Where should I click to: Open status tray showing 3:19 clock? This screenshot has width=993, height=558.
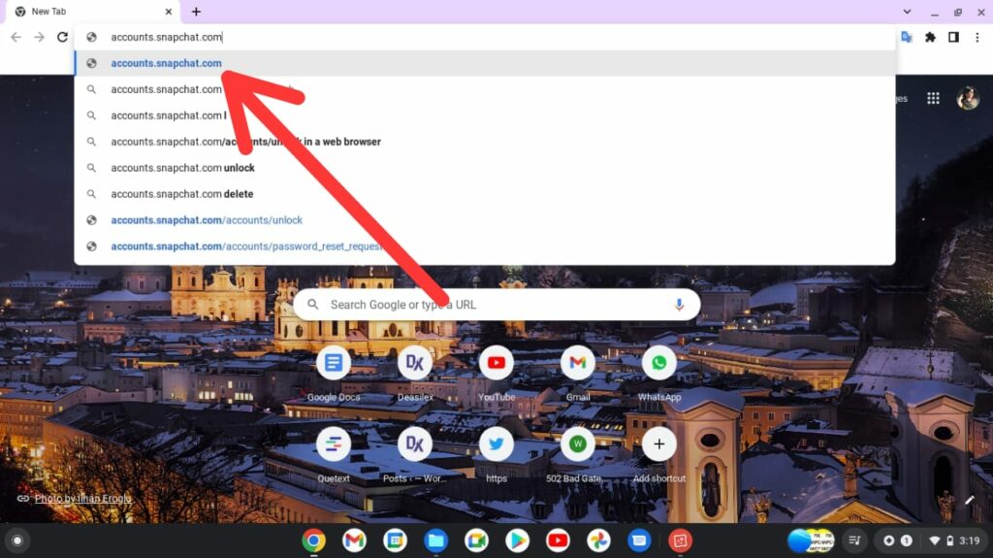tap(955, 541)
